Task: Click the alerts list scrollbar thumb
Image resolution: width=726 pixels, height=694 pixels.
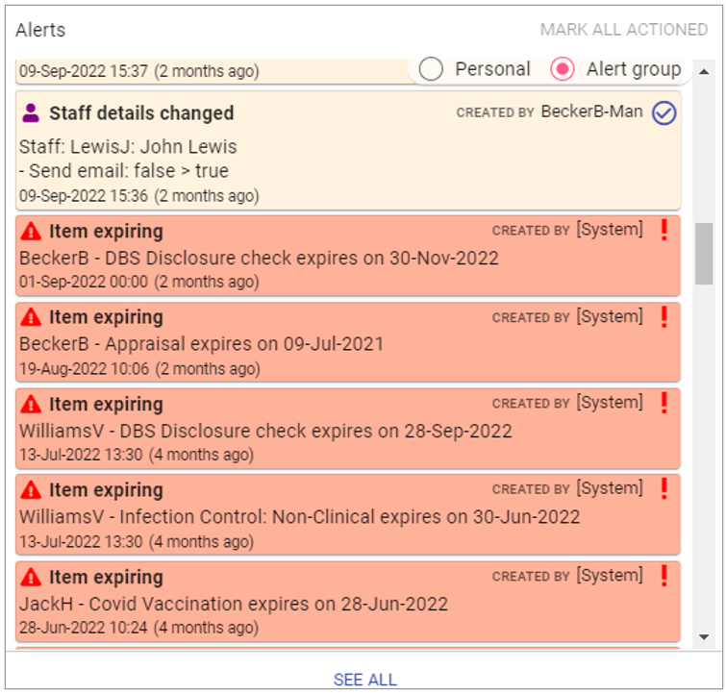Action: pyautogui.click(x=704, y=253)
